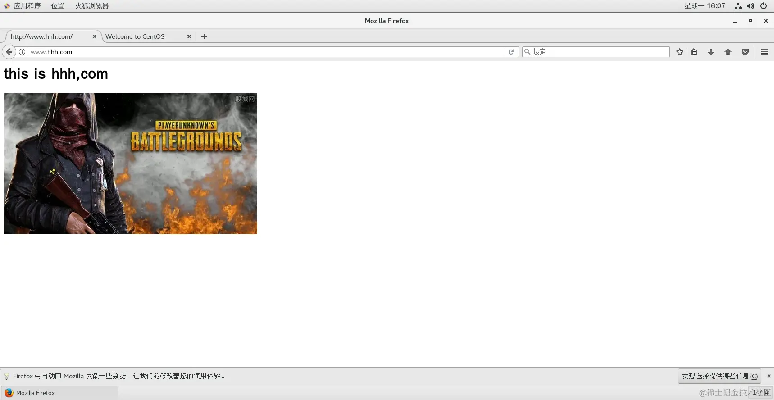Image resolution: width=774 pixels, height=400 pixels.
Task: Minimize the Firefox window
Action: tap(735, 21)
